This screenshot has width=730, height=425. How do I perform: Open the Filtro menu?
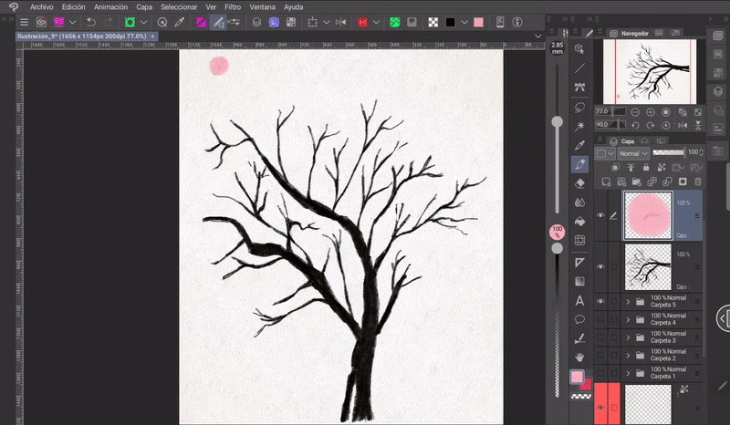tap(233, 6)
